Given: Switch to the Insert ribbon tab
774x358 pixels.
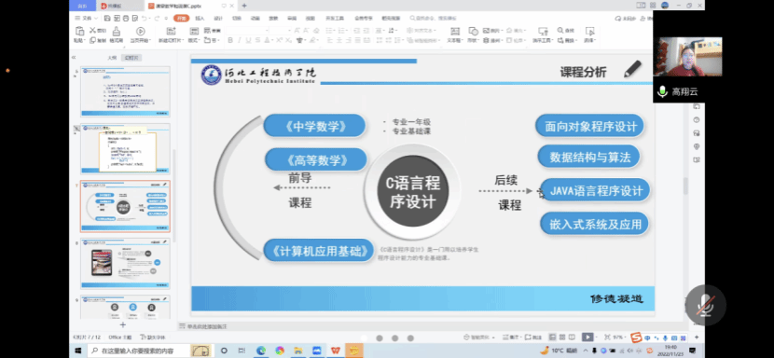Looking at the screenshot, I should (200, 19).
